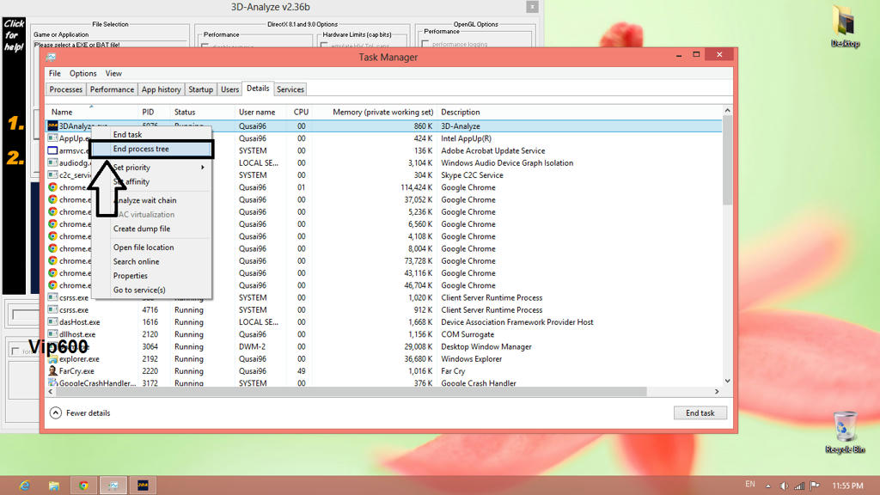Viewport: 880px width, 495px height.
Task: Switch to the Processes tab
Action: (x=65, y=89)
